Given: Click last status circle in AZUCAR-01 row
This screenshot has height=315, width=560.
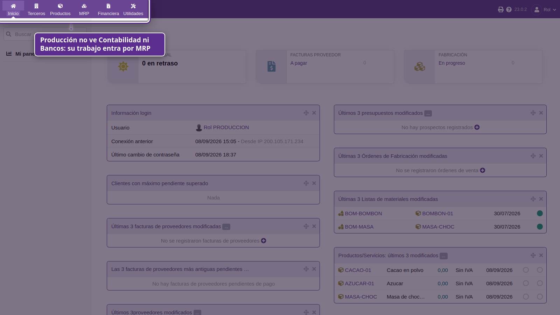Looking at the screenshot, I should pos(540,283).
